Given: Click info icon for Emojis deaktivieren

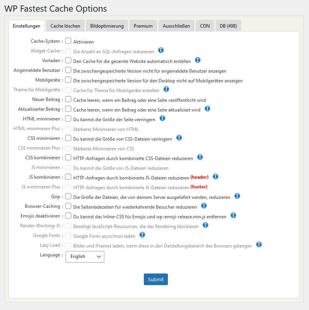Looking at the screenshot, I should click(x=233, y=215).
